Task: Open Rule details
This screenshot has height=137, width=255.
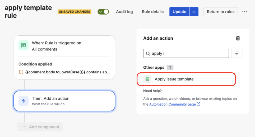Action: tap(153, 12)
